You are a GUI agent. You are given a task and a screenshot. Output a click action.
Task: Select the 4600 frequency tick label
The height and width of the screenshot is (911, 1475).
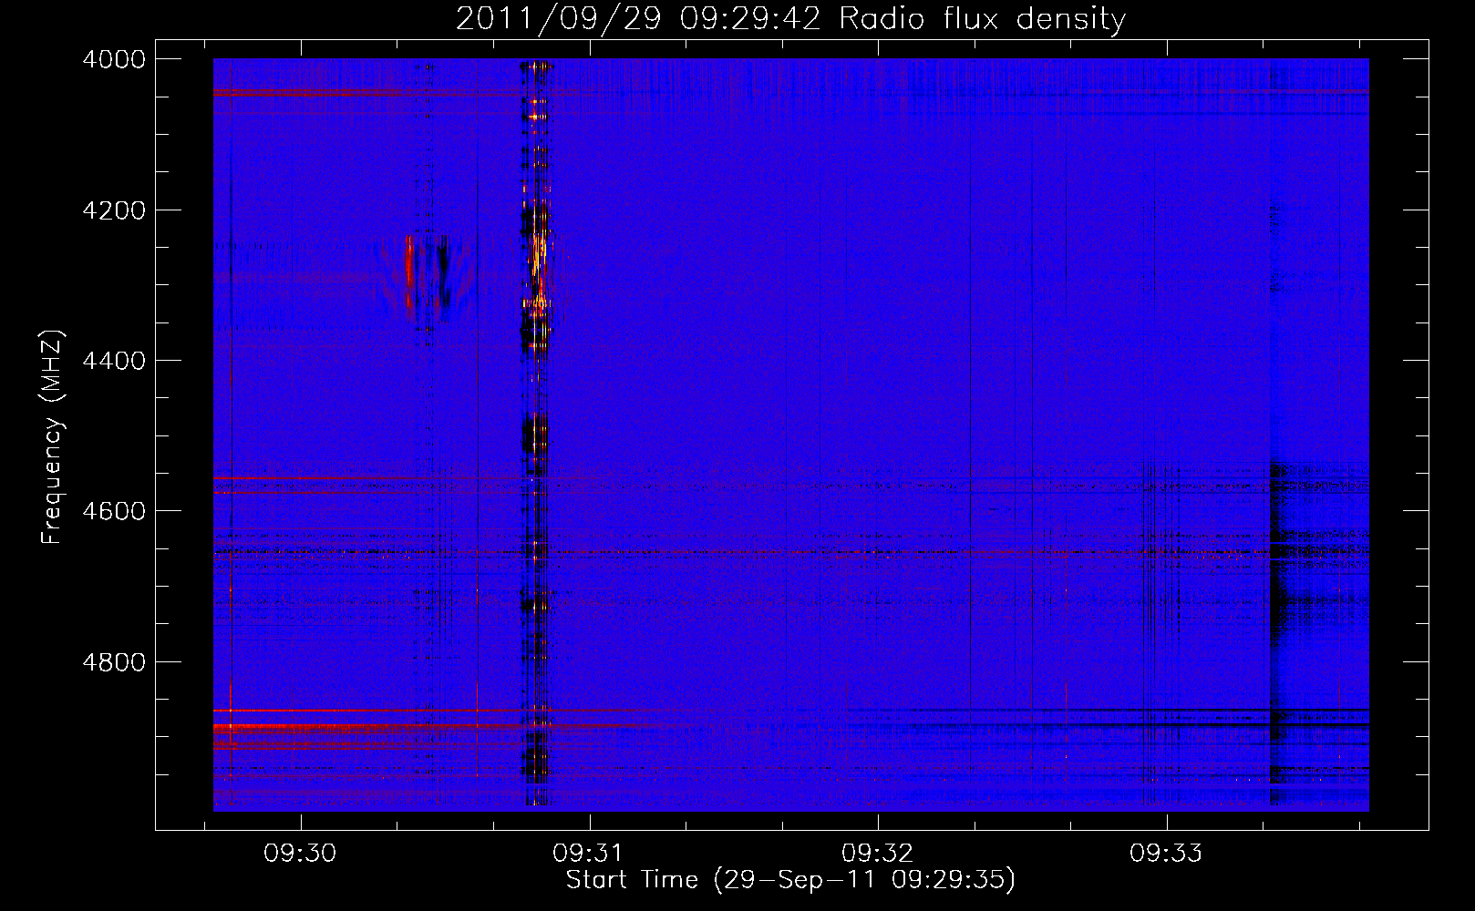pyautogui.click(x=114, y=511)
